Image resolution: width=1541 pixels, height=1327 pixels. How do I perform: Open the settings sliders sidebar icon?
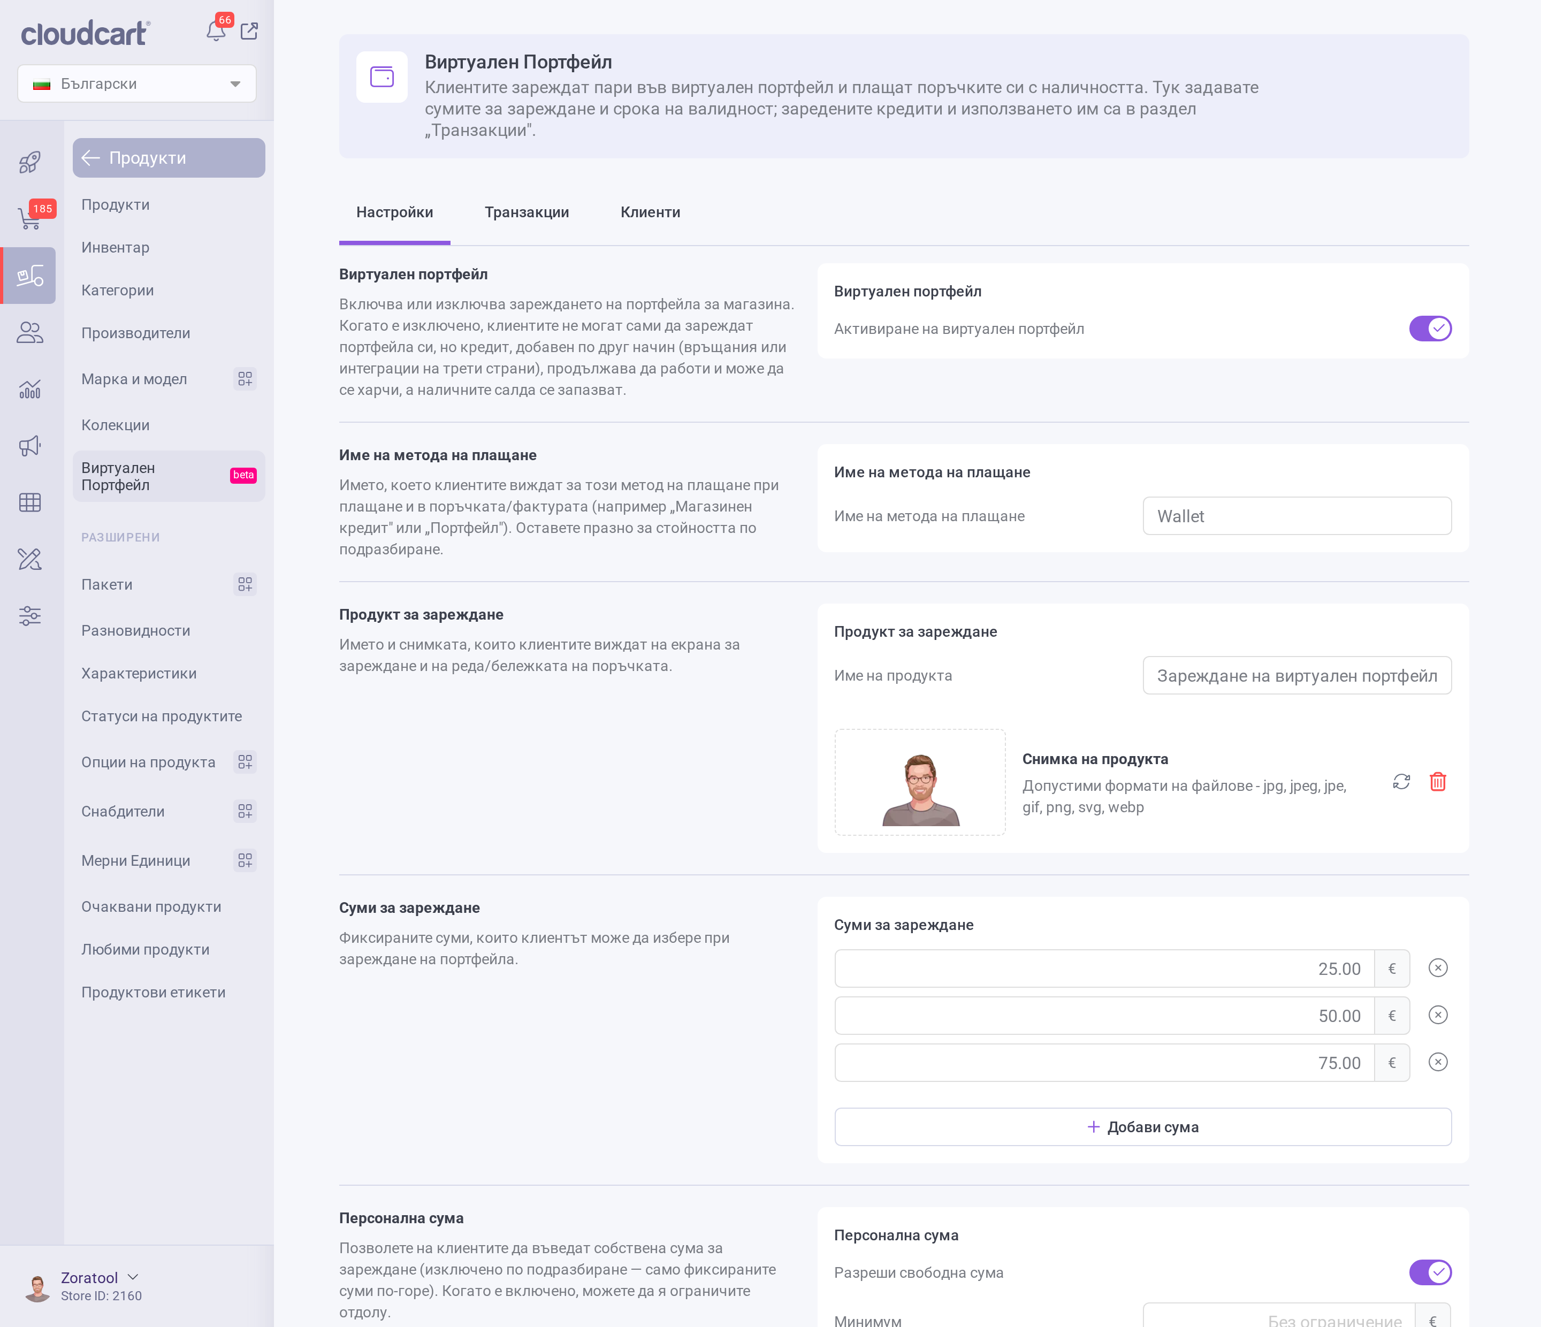click(x=30, y=616)
